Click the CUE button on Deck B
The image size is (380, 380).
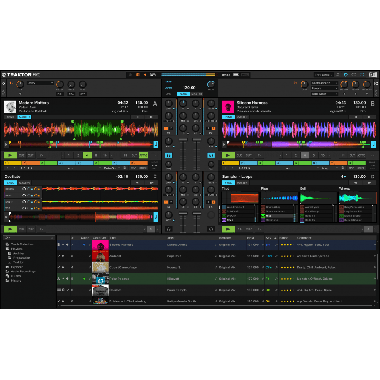240,155
